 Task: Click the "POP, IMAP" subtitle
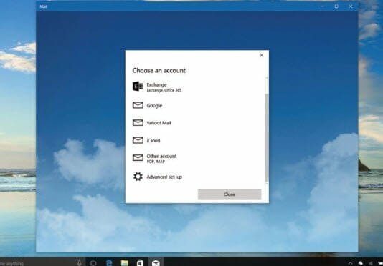click(x=156, y=162)
